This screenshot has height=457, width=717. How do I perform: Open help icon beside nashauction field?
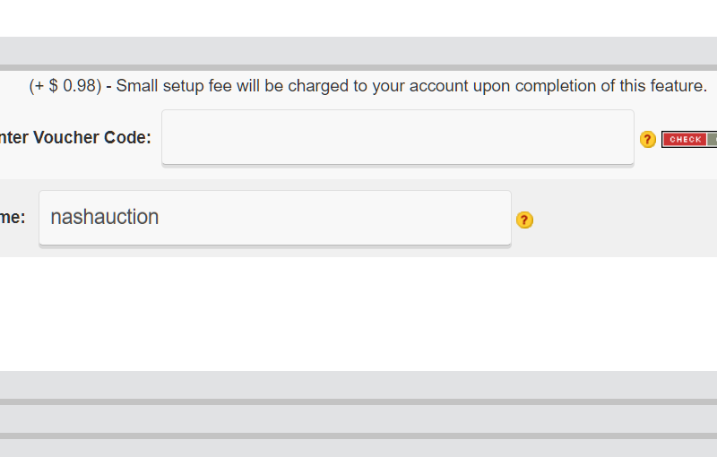point(524,220)
